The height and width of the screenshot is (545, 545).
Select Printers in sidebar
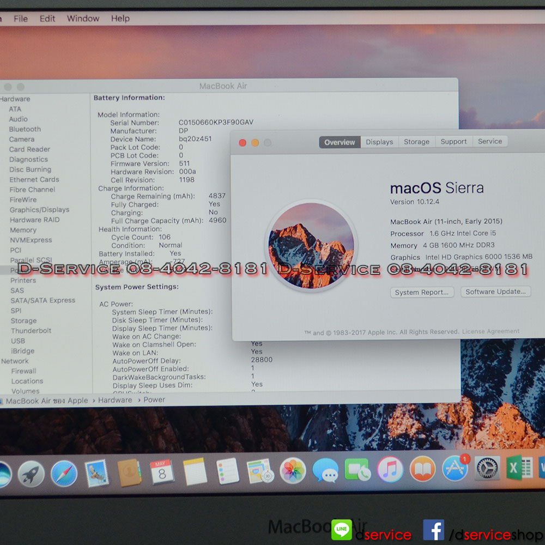23,281
